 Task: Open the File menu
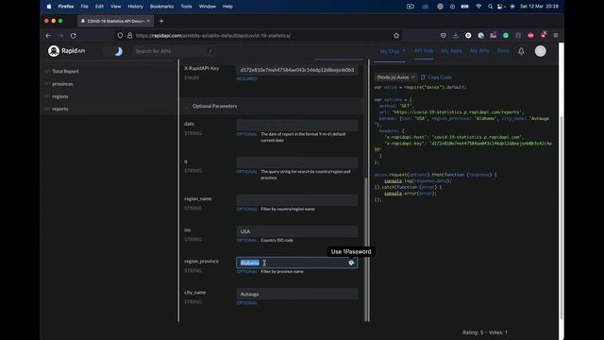84,7
